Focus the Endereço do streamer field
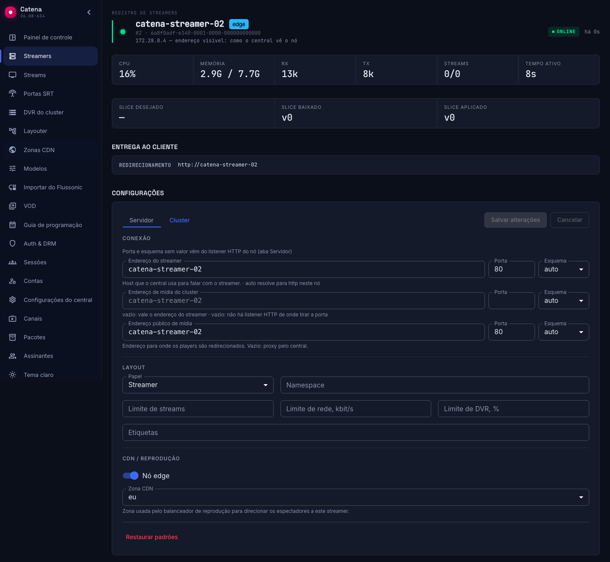Image resolution: width=610 pixels, height=562 pixels. (x=304, y=269)
